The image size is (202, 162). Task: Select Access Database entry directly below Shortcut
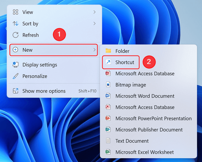tap(148, 74)
